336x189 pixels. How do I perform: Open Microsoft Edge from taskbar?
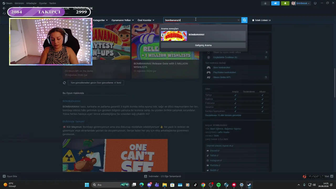point(142,185)
